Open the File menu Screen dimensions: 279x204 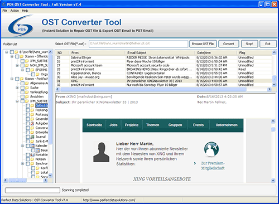tap(4, 11)
